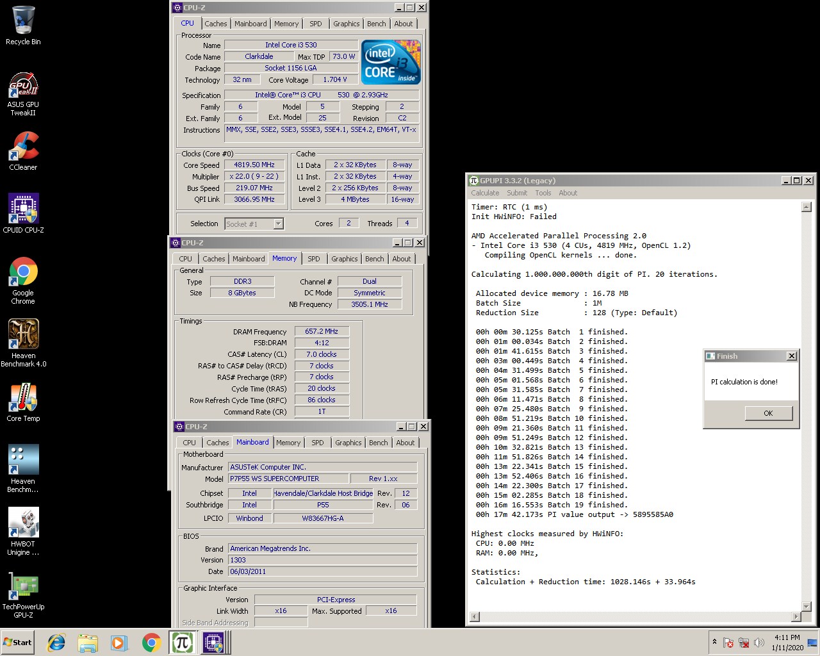Open the Heaven Benchm... desktop file
Image resolution: width=820 pixels, height=656 pixels.
23,468
